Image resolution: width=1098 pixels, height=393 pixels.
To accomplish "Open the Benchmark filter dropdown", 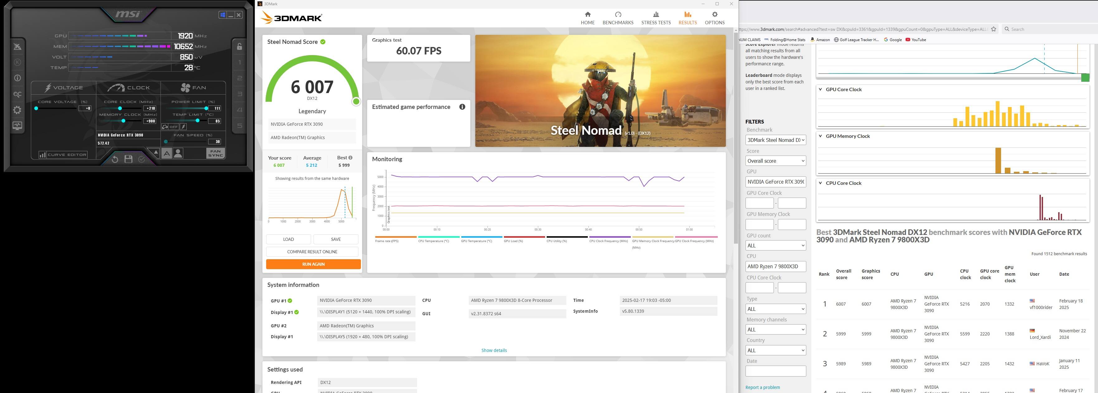I will (x=775, y=140).
